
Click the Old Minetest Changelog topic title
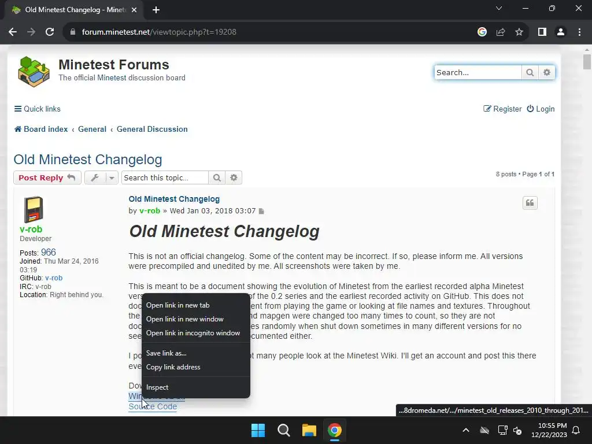coord(88,160)
